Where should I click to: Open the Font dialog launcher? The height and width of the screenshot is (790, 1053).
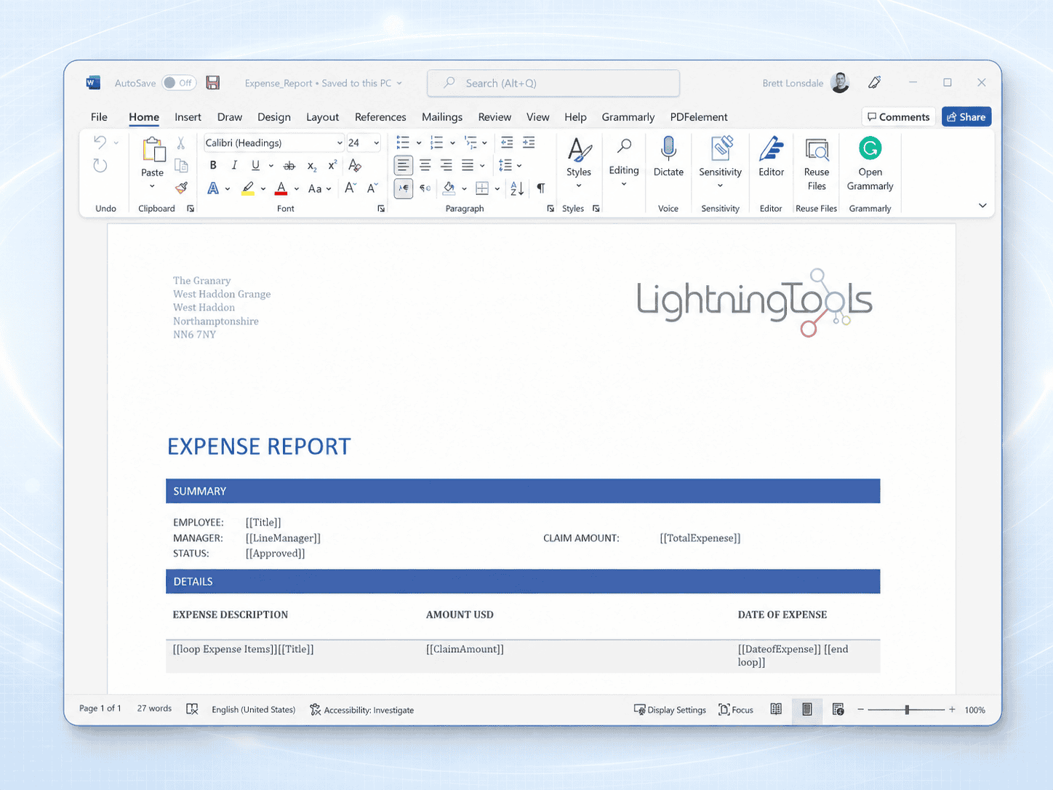coord(381,209)
